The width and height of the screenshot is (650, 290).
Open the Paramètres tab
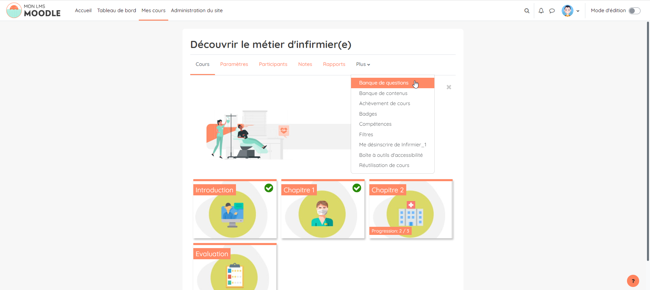pyautogui.click(x=234, y=64)
